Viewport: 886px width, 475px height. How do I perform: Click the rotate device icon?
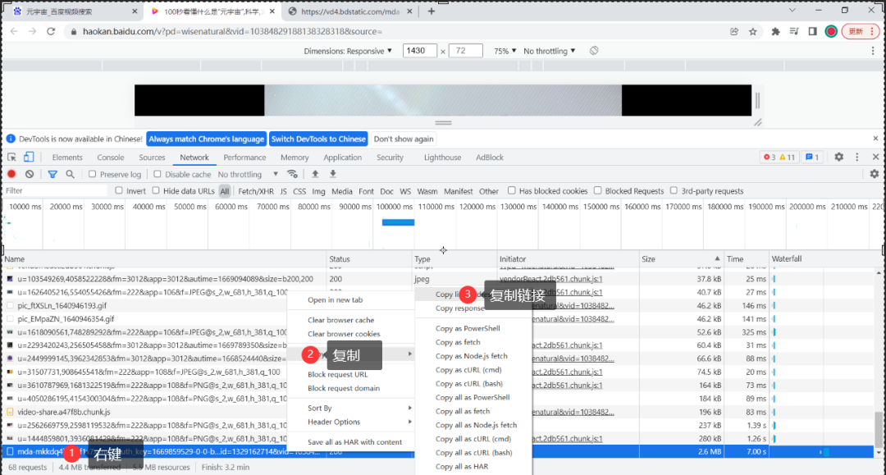click(594, 51)
